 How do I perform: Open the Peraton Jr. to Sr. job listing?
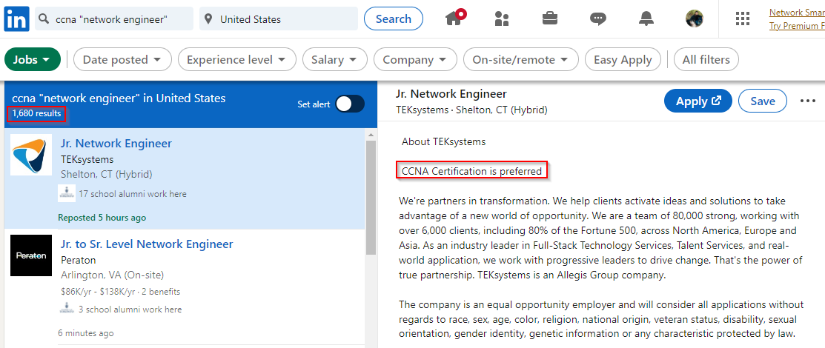pyautogui.click(x=147, y=244)
